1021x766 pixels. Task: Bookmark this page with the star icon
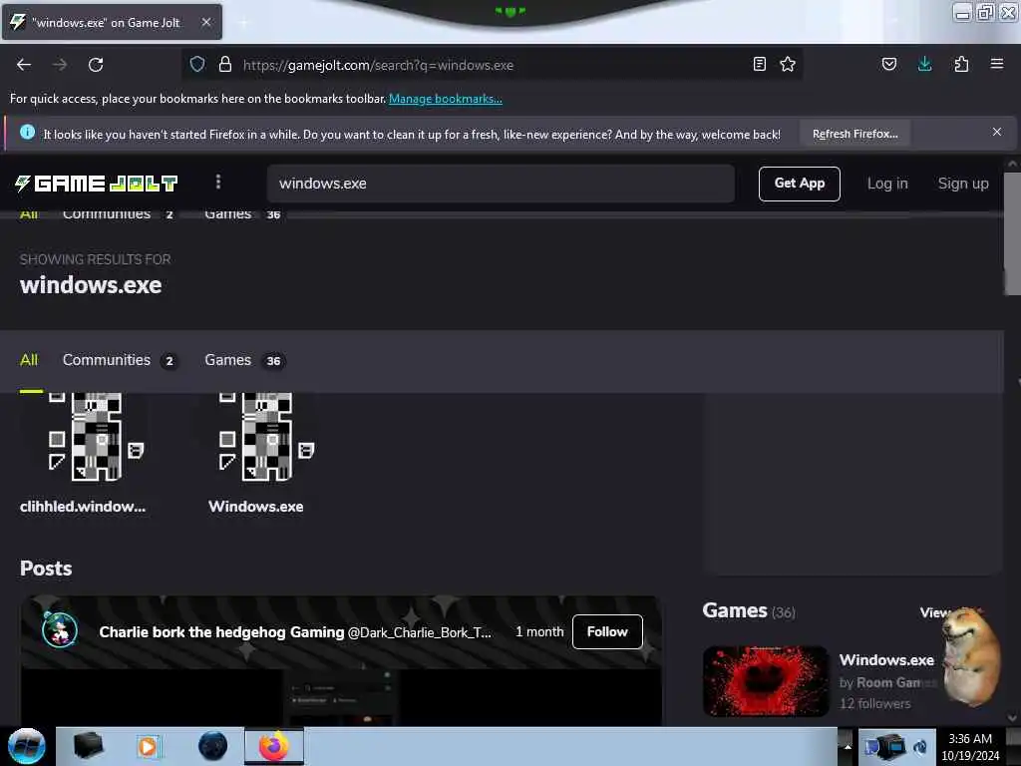[788, 64]
